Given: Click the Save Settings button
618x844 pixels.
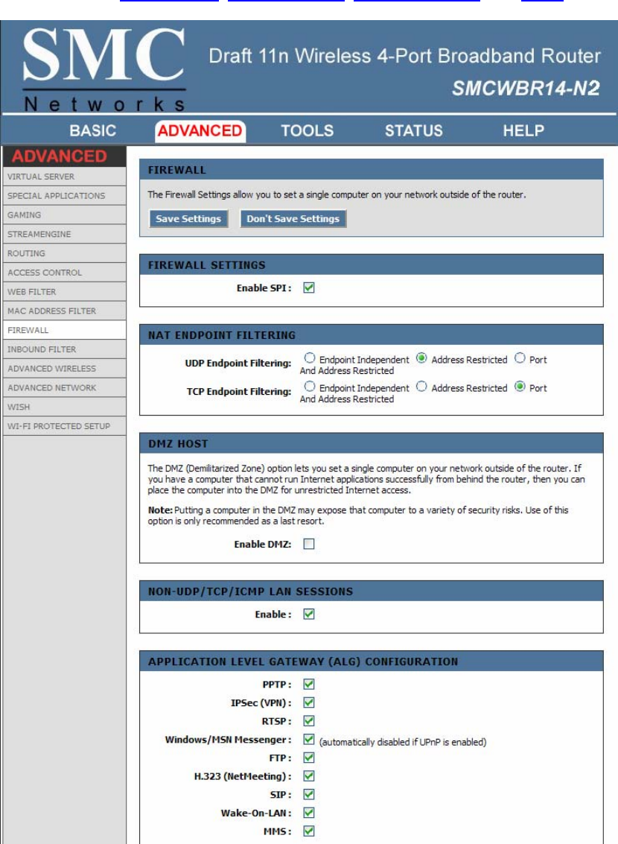Looking at the screenshot, I should click(188, 218).
